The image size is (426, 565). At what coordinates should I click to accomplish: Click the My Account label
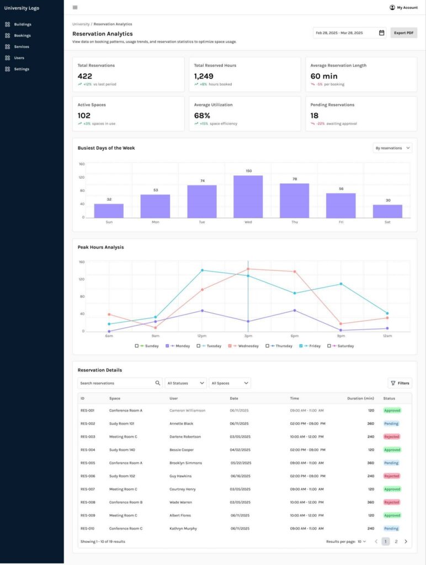(407, 8)
